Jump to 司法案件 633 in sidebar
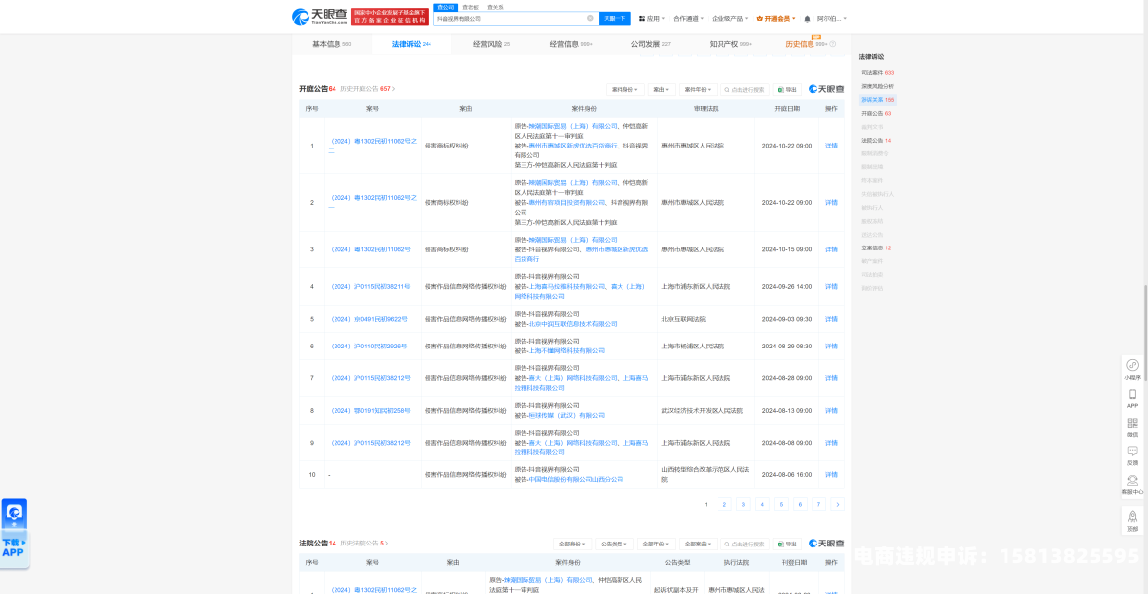The width and height of the screenshot is (1148, 594). point(877,72)
